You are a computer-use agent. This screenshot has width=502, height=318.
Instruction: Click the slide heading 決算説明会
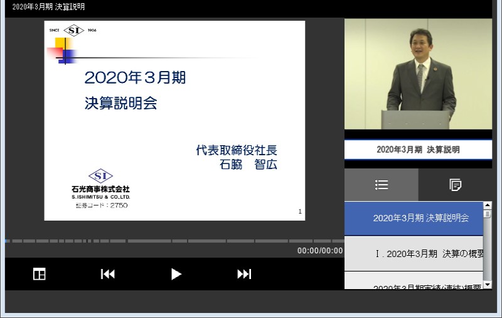click(120, 103)
